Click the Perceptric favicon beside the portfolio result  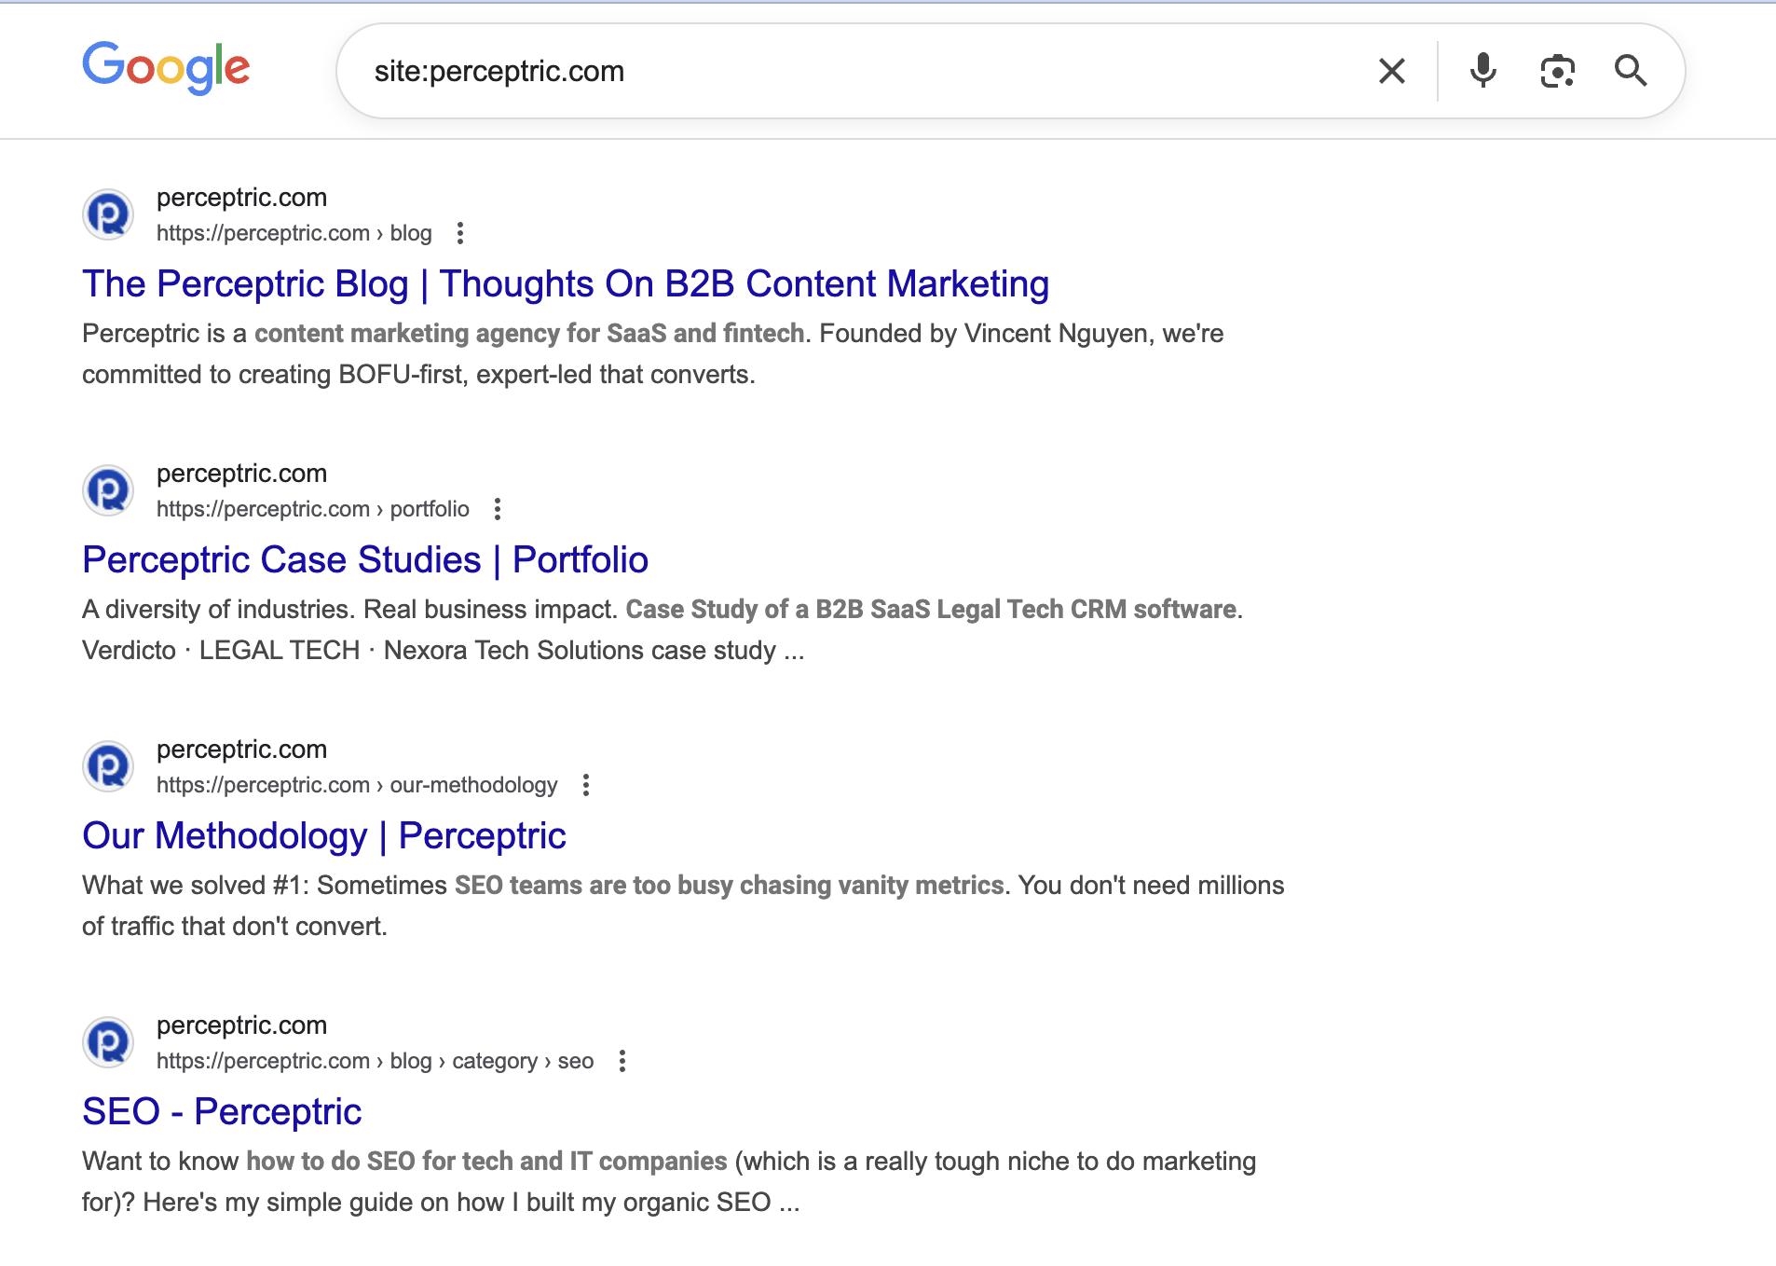(108, 490)
